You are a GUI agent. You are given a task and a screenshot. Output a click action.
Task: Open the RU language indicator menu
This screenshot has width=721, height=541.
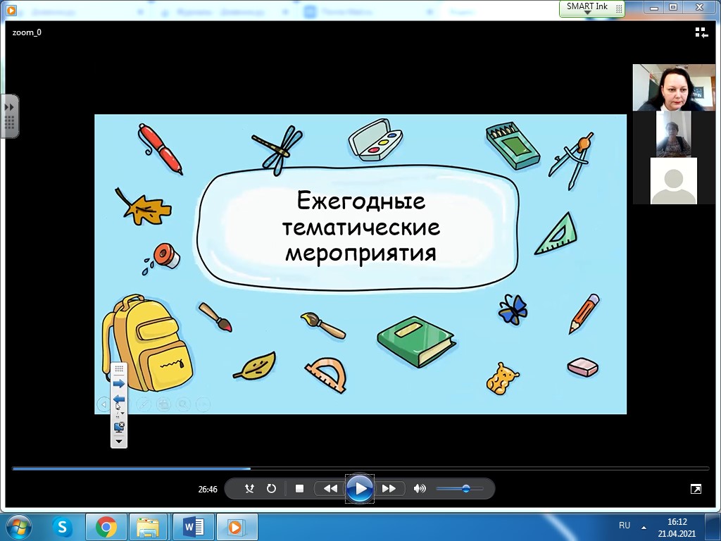[625, 526]
